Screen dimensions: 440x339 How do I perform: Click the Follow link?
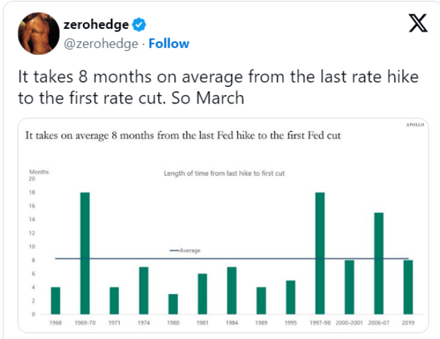(x=169, y=43)
